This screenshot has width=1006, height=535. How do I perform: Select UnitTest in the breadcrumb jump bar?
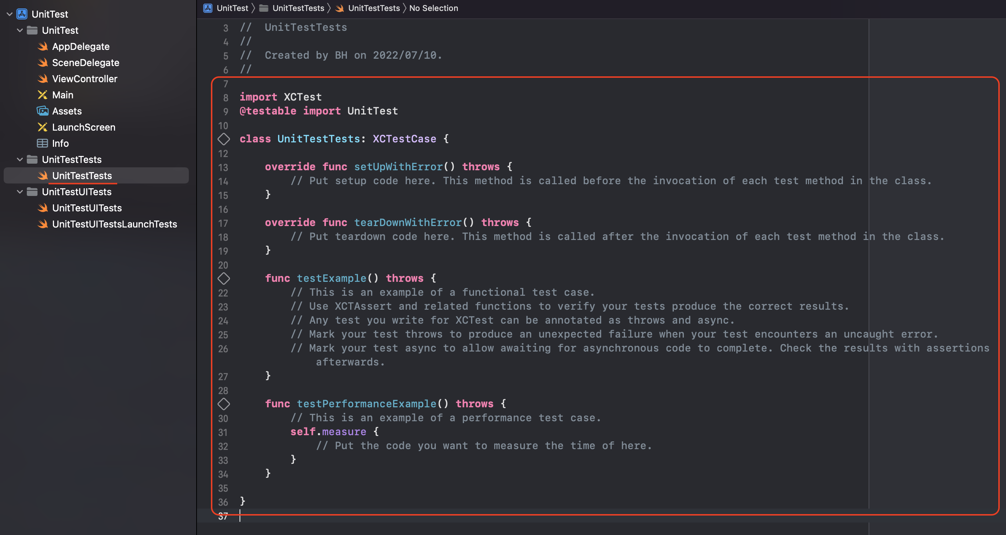tap(232, 8)
